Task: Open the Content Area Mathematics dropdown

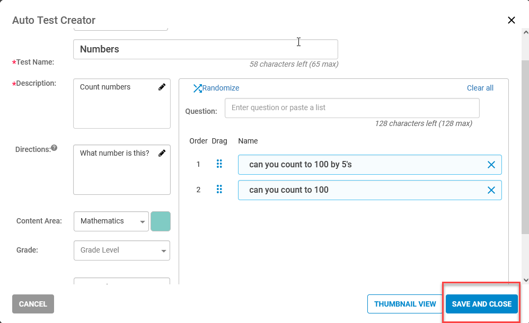Action: [111, 221]
